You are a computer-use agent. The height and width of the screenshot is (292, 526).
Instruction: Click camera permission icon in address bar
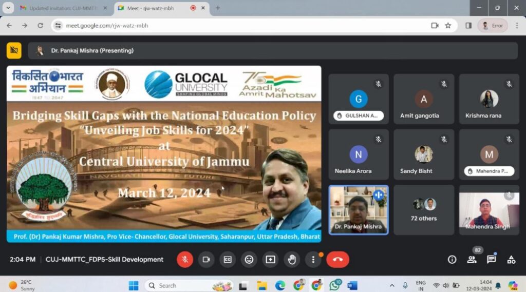(435, 26)
